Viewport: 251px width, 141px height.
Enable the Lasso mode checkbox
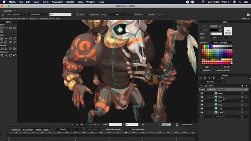tap(88, 15)
